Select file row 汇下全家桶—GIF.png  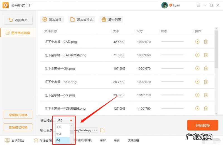(127, 68)
